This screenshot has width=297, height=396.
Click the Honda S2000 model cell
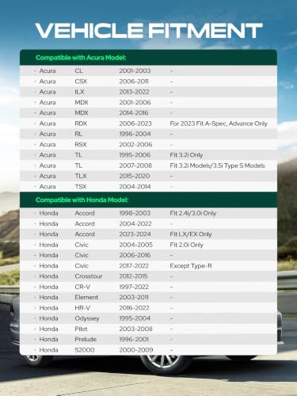click(85, 350)
